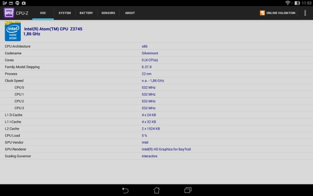Select the CPU Load label
The height and width of the screenshot is (196, 313).
click(x=13, y=135)
